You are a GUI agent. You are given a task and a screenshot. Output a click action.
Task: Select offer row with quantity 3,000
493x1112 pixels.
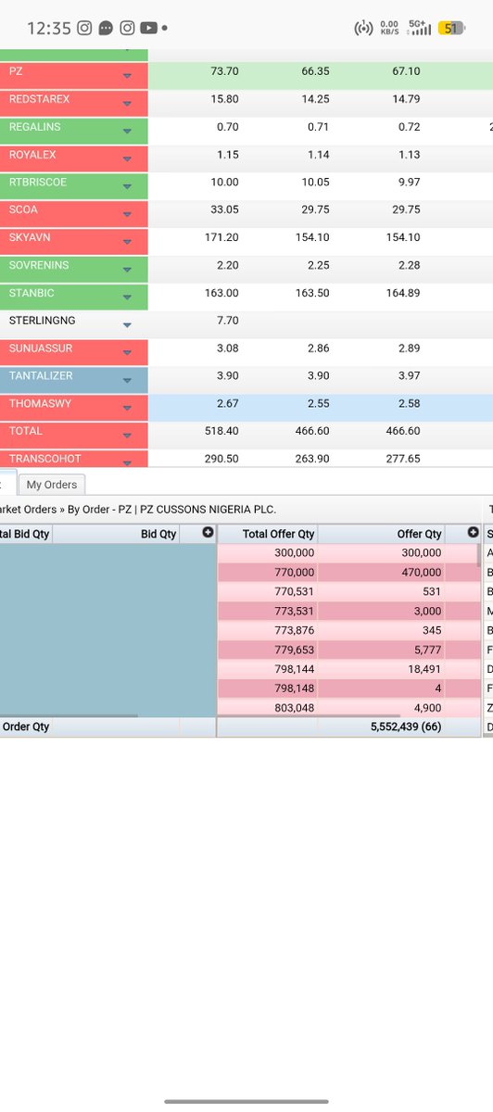[348, 610]
